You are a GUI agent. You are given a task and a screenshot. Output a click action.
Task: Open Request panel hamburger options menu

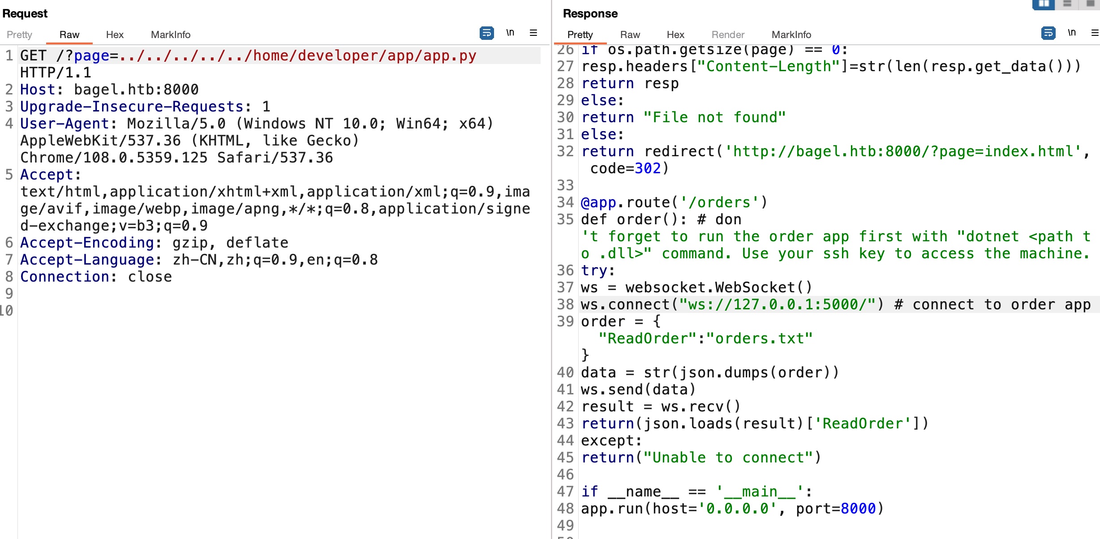coord(533,33)
